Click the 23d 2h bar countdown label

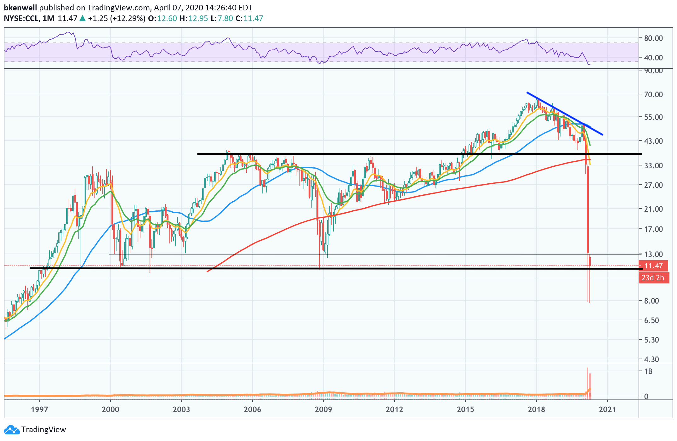point(653,278)
